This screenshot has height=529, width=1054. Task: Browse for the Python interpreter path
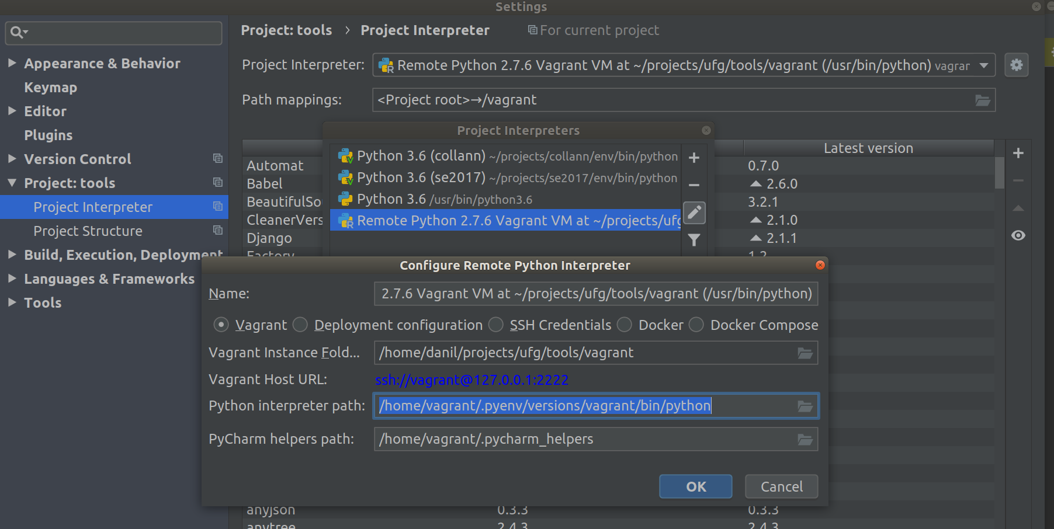(805, 406)
